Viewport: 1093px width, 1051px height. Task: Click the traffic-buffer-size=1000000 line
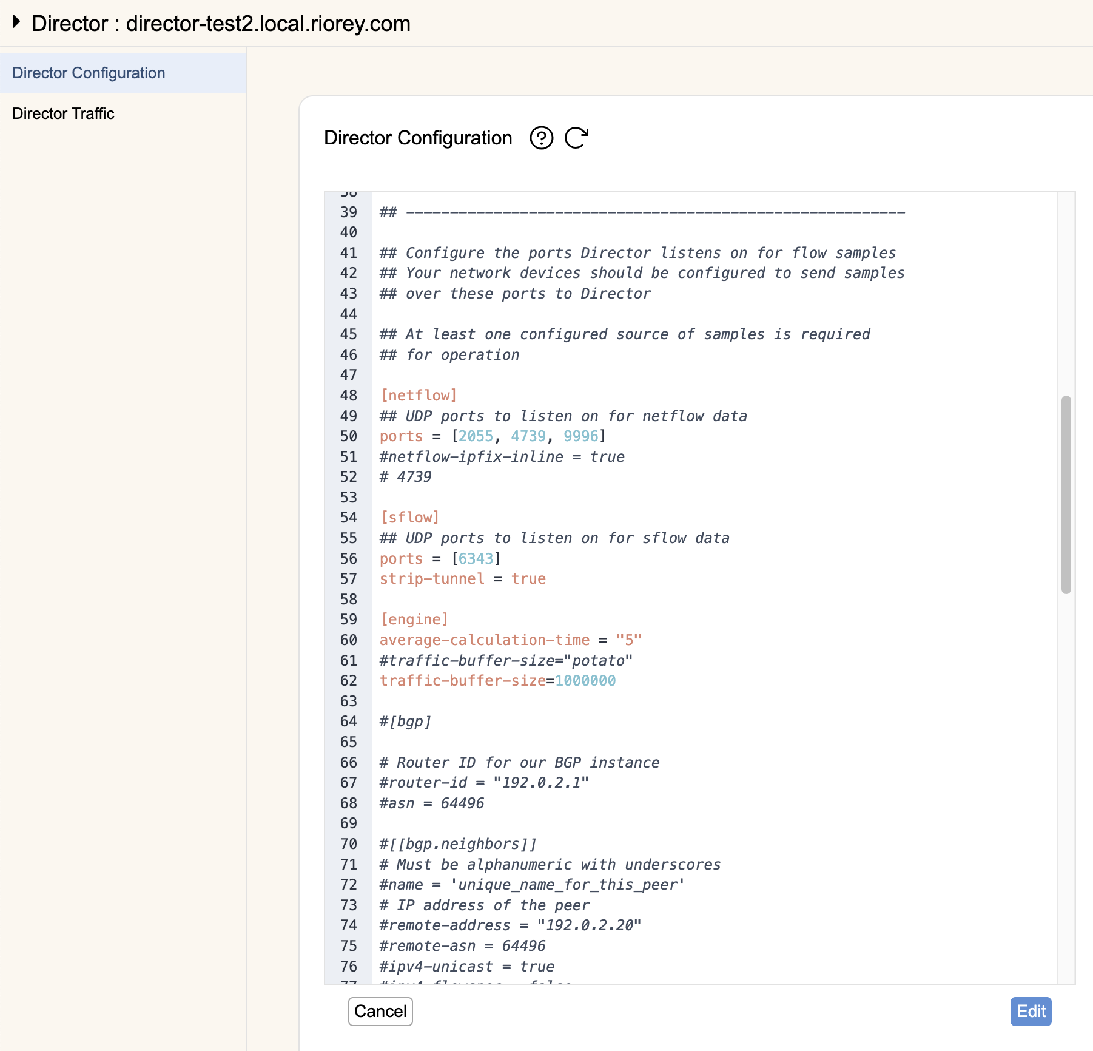(498, 681)
